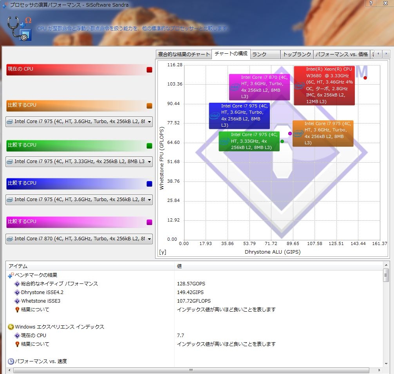Image resolution: width=394 pixels, height=374 pixels.
Task: Switch to パフォーマンス vs. 価格 tab
Action: click(x=342, y=54)
